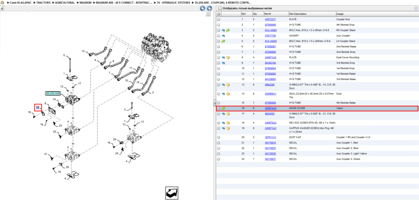Collapse the parts list using splitter handle

(x=215, y=103)
